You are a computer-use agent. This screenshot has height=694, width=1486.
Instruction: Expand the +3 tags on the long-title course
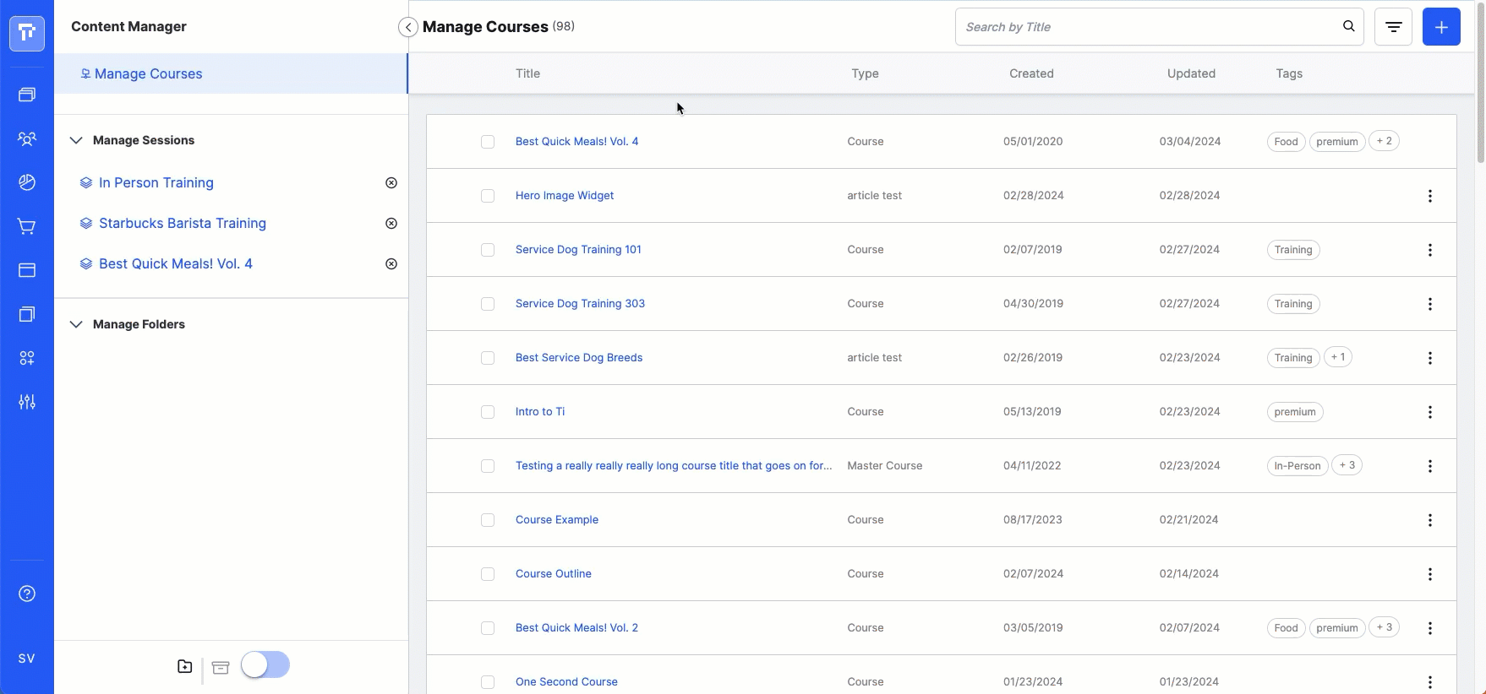1347,465
